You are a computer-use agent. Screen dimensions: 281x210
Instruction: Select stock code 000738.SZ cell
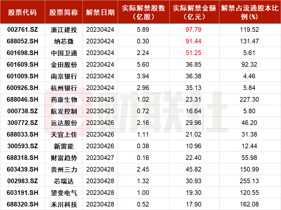(x=22, y=111)
